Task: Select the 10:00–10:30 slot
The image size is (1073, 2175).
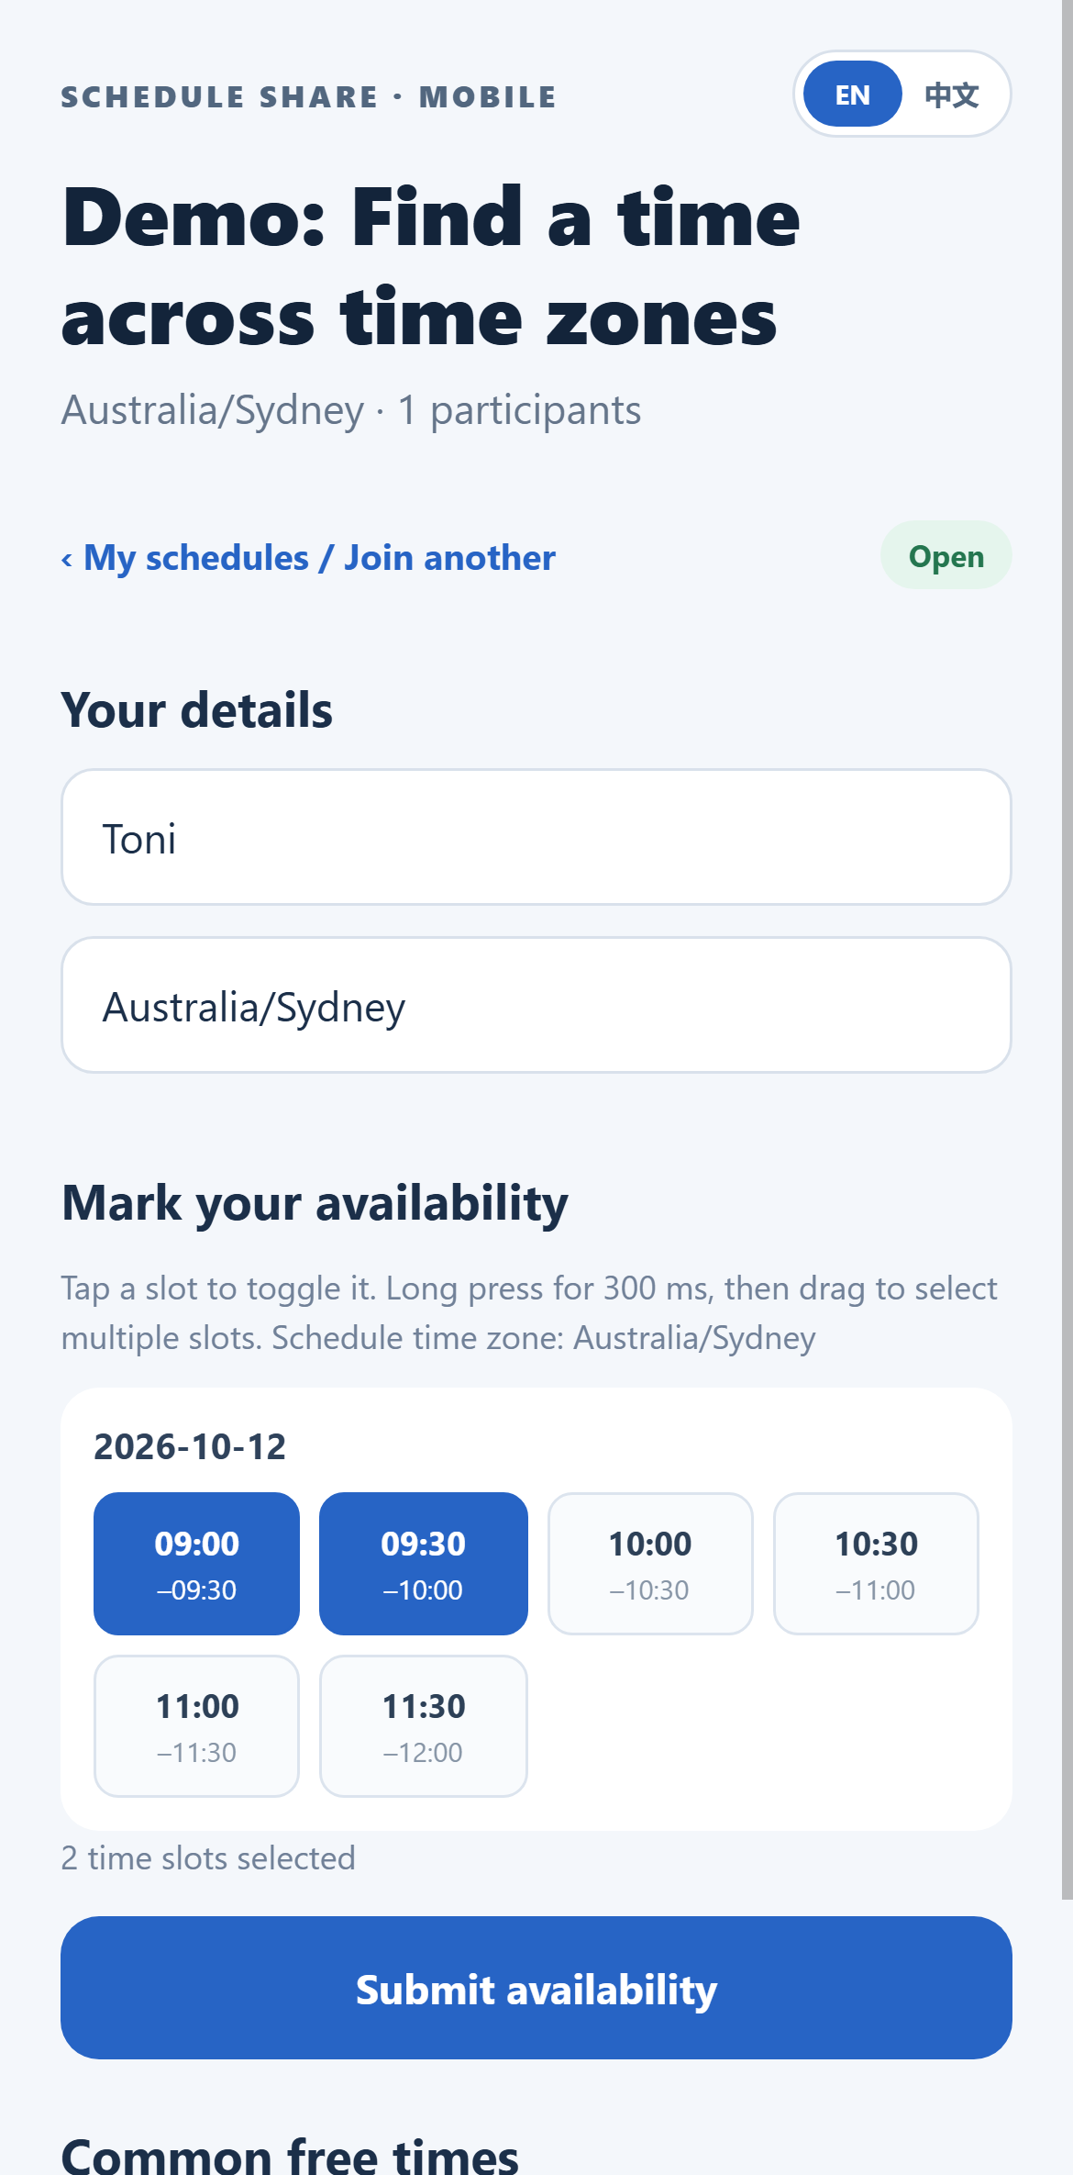Action: (x=649, y=1564)
